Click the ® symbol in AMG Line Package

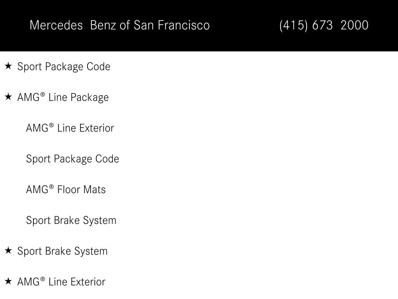(x=43, y=95)
